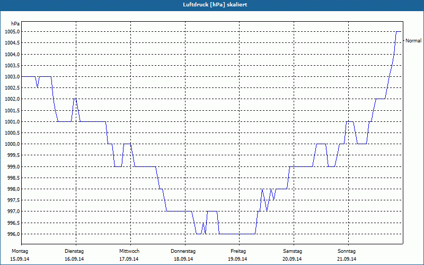Click the 1004,5 axis value
The image size is (424, 265).
tap(12, 43)
